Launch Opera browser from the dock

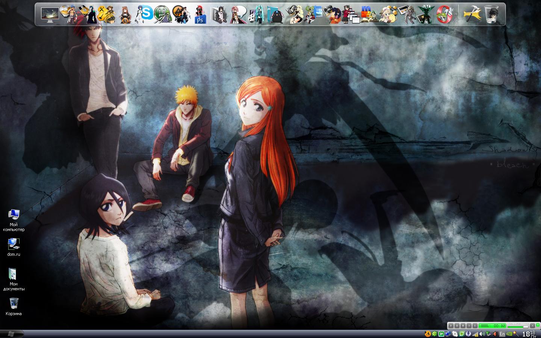click(x=445, y=15)
